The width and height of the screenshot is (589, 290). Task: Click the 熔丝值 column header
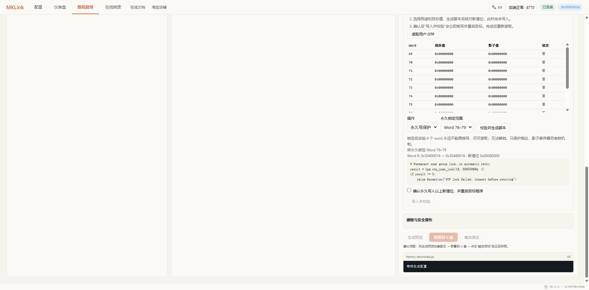point(440,45)
